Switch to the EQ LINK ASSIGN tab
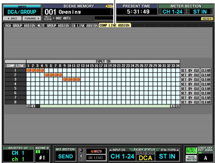 click(x=85, y=25)
